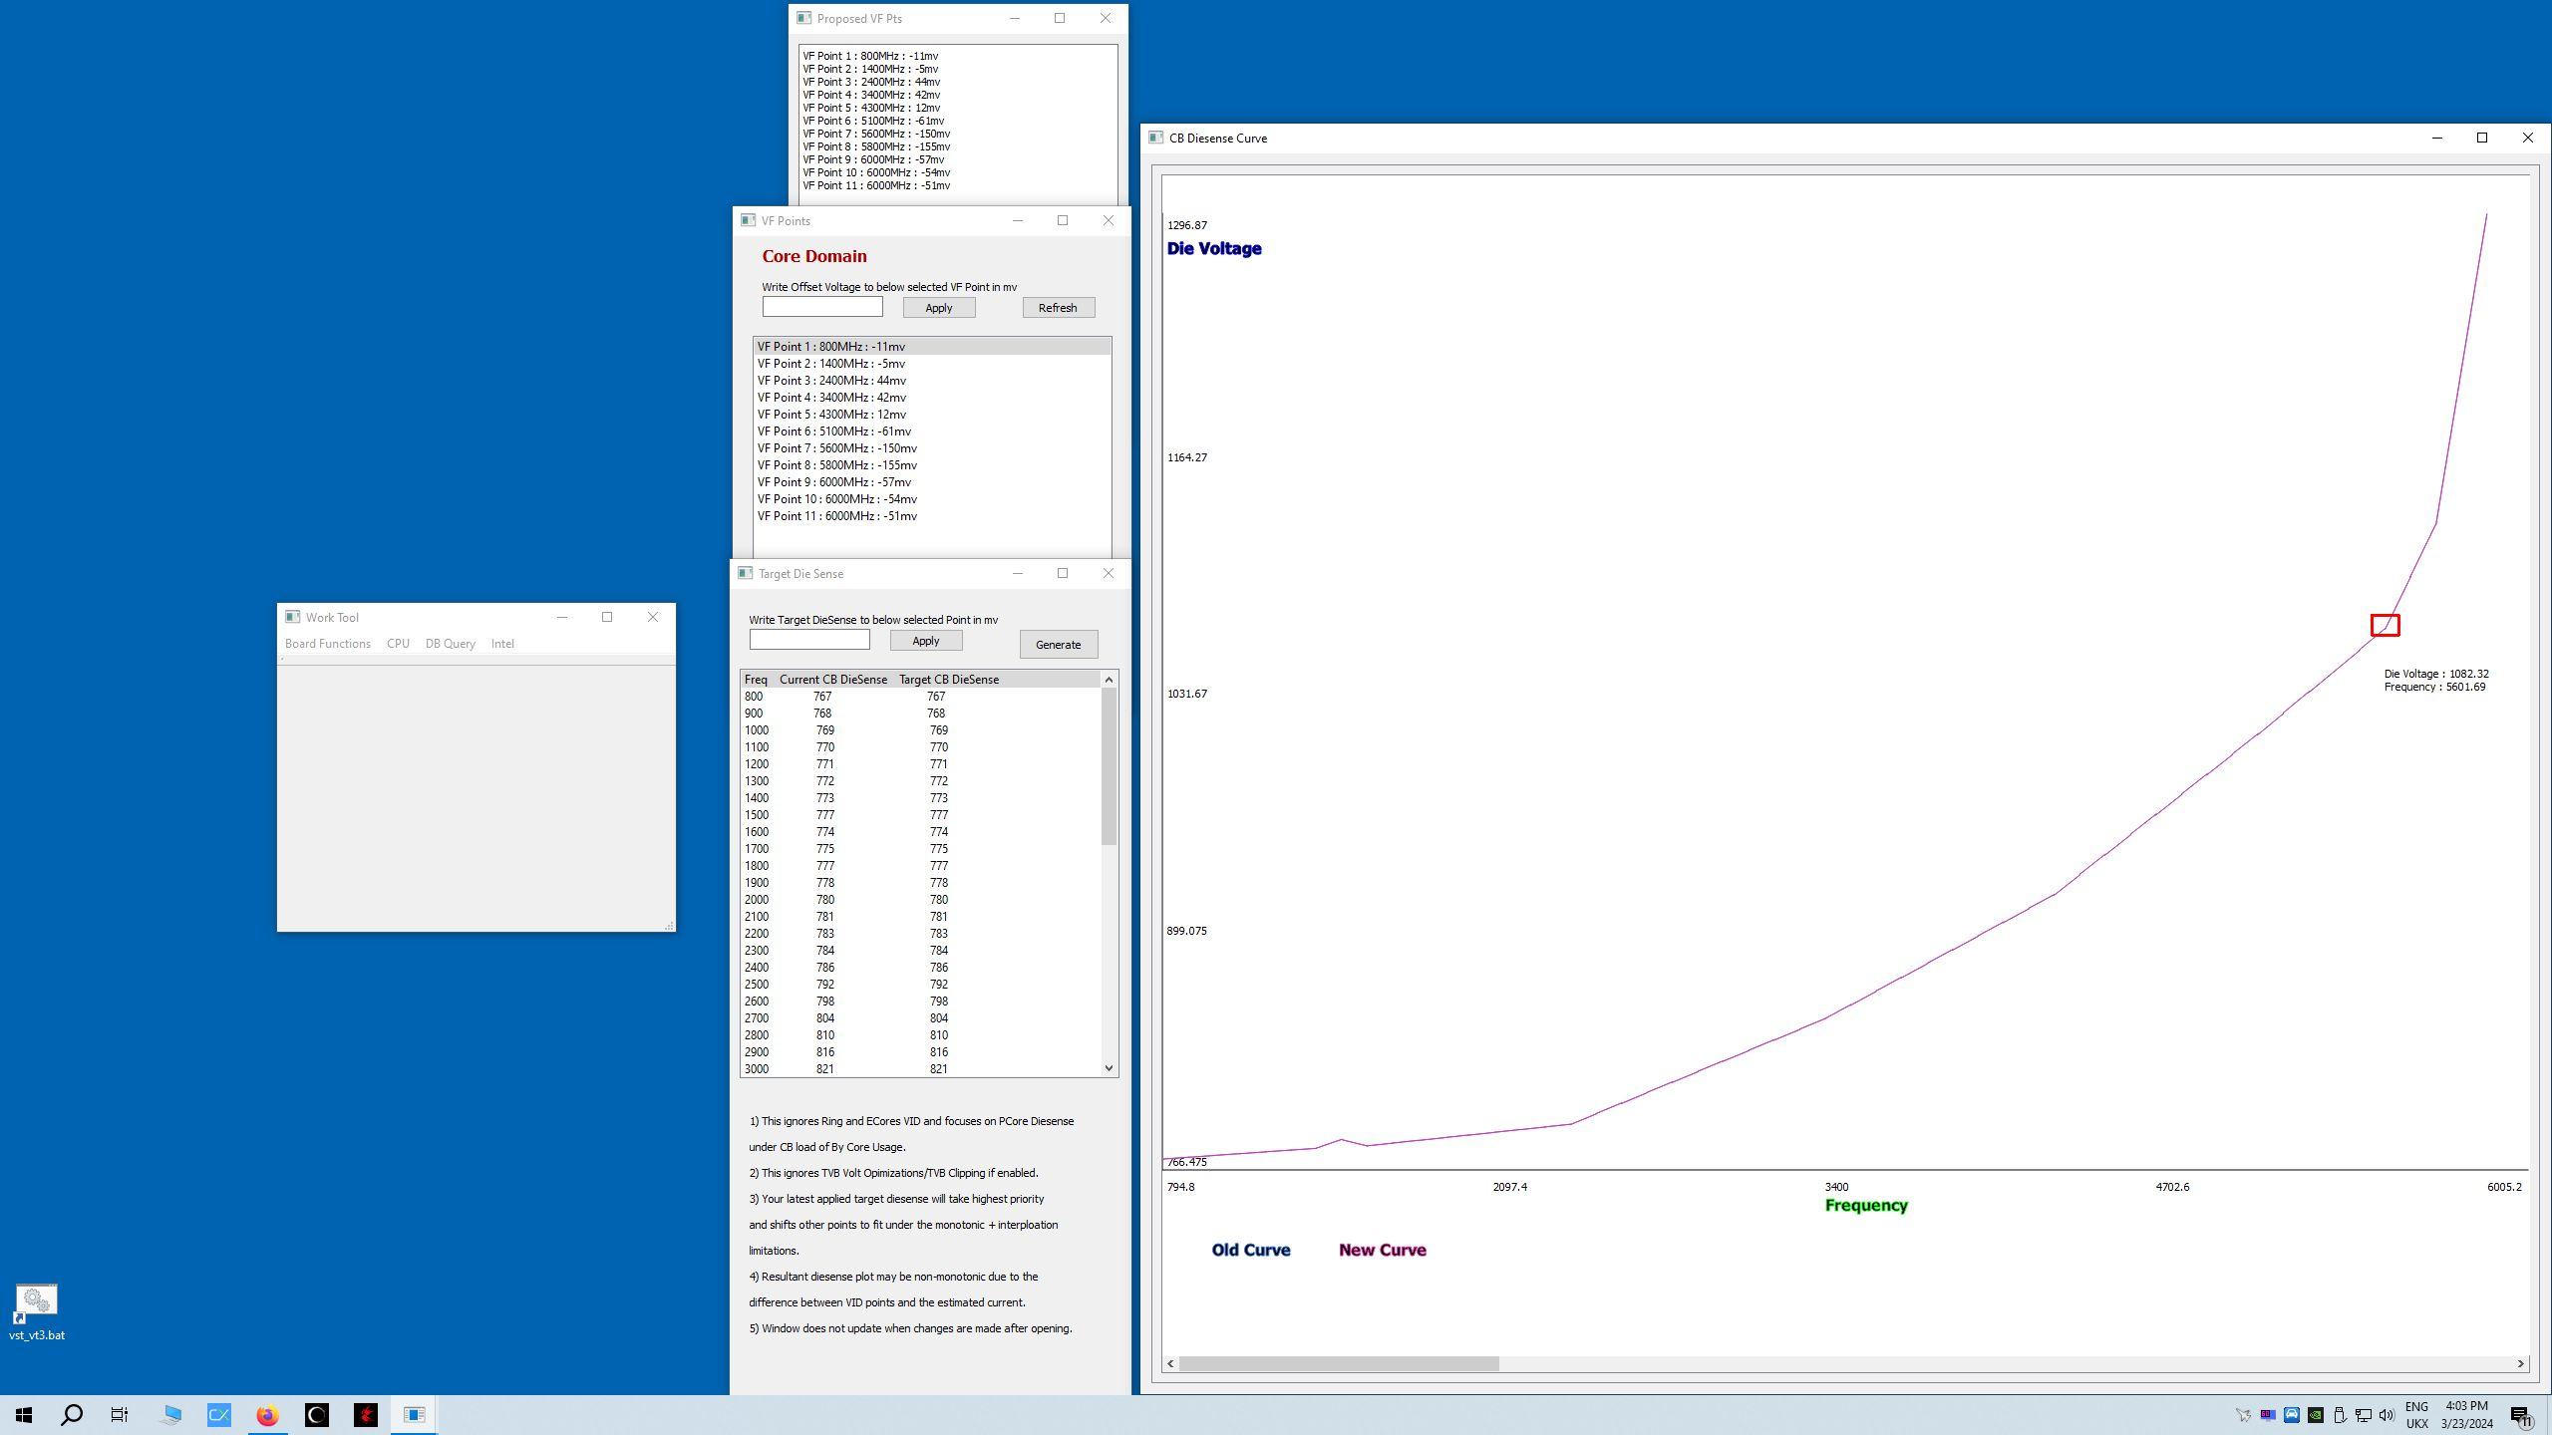The height and width of the screenshot is (1435, 2552).
Task: Click the red MSI dragon taskbar icon
Action: click(x=365, y=1415)
